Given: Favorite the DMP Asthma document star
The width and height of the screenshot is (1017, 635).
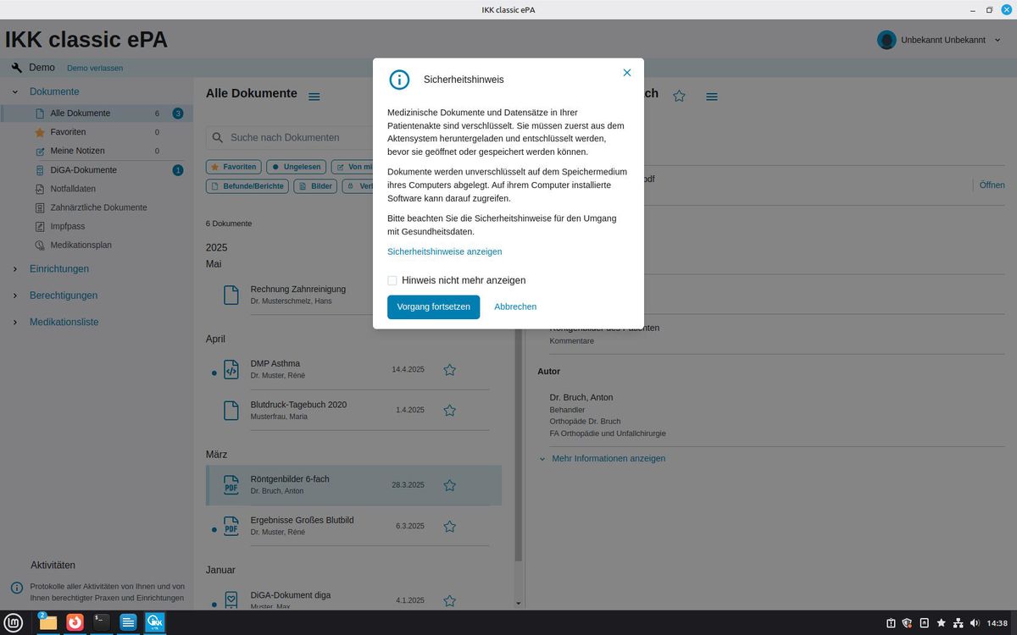Looking at the screenshot, I should pyautogui.click(x=450, y=369).
